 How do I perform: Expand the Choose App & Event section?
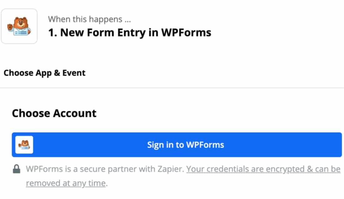tap(44, 73)
